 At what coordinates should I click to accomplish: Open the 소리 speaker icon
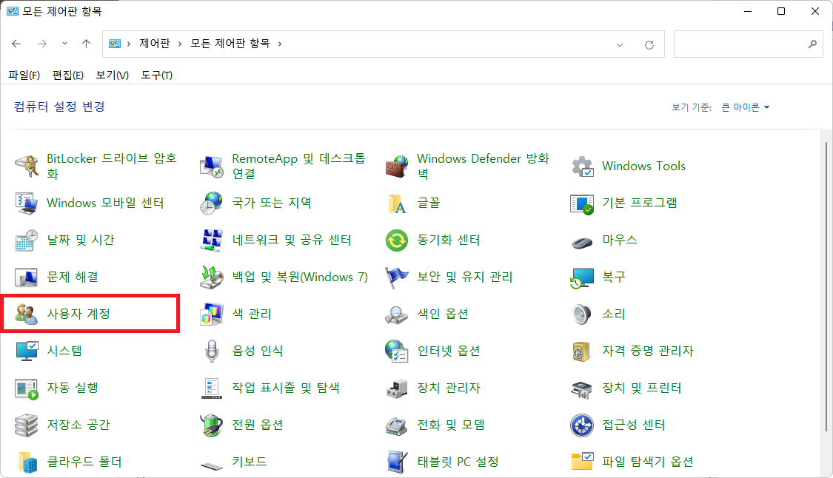(x=582, y=314)
